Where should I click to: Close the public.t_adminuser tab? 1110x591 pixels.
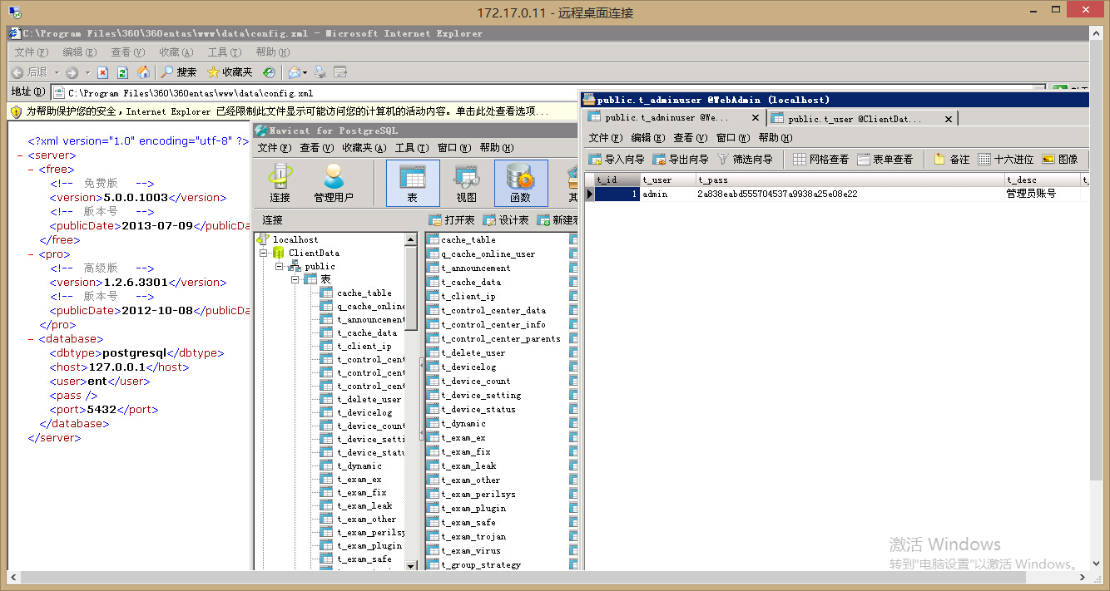(756, 118)
